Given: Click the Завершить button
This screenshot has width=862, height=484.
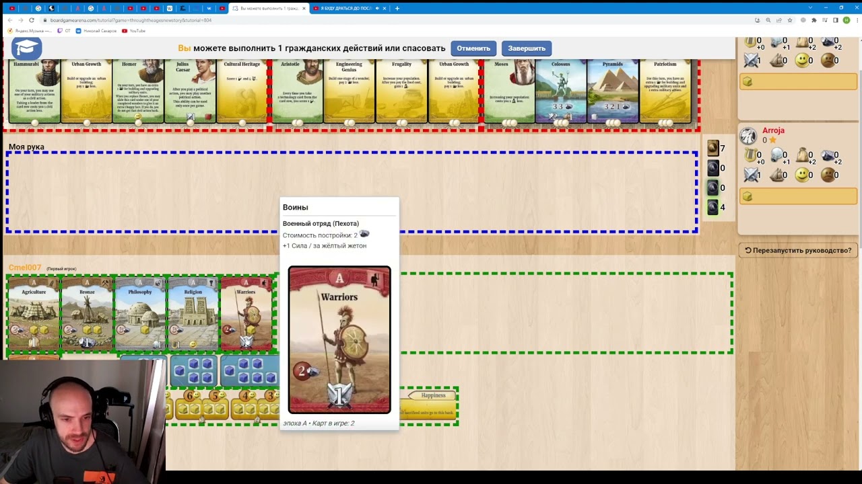Looking at the screenshot, I should [x=527, y=48].
